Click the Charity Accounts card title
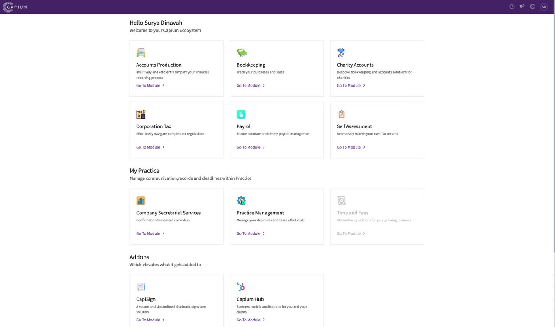 point(355,65)
